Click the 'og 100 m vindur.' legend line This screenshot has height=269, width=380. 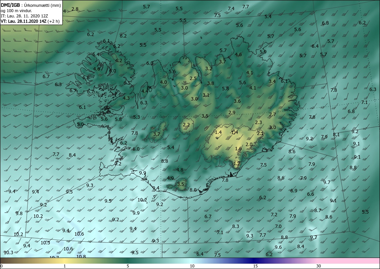(16, 11)
